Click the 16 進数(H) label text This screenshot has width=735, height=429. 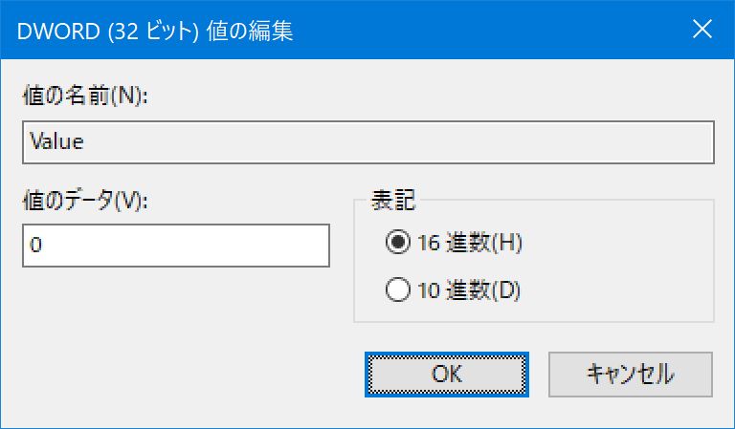click(x=470, y=243)
